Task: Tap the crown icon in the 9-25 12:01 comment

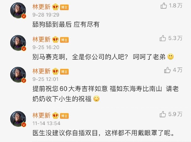Action: click(x=55, y=71)
